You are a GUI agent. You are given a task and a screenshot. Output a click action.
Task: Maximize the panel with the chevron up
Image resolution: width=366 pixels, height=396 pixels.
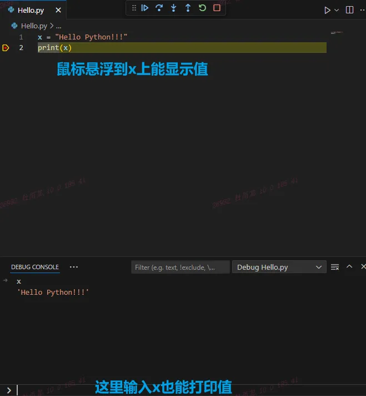pos(349,266)
